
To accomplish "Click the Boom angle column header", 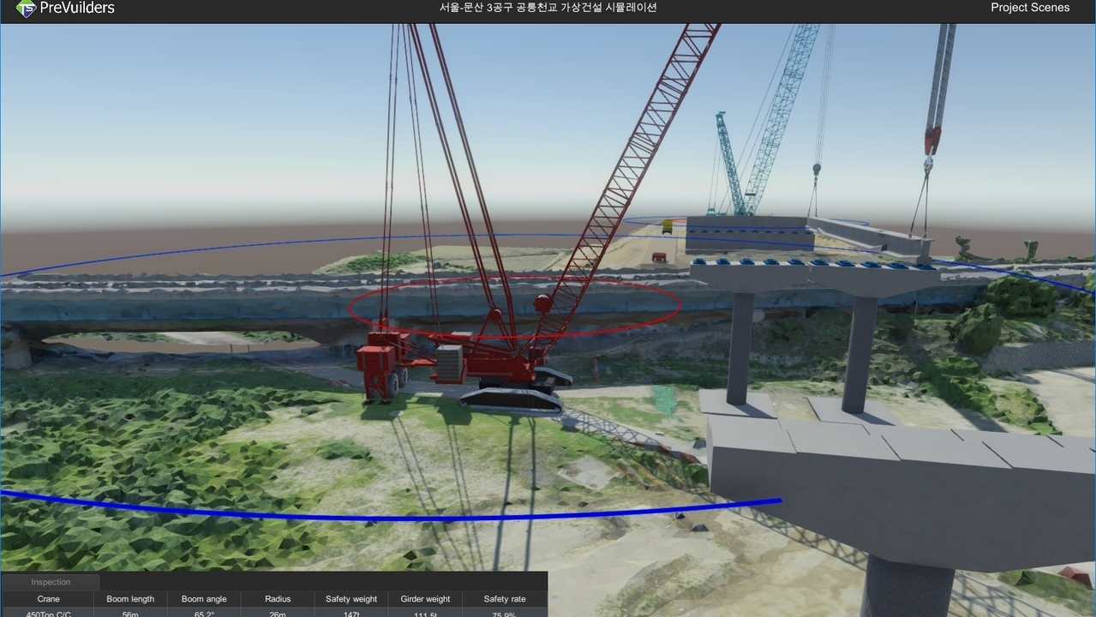I will [204, 599].
